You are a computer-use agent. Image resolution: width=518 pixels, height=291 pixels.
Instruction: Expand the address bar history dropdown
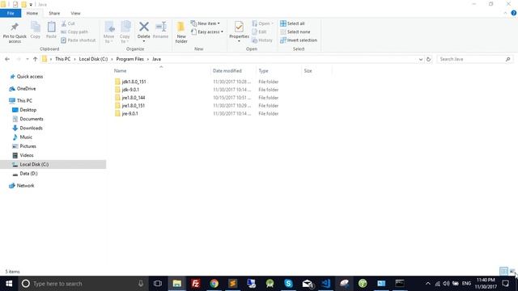(x=421, y=59)
